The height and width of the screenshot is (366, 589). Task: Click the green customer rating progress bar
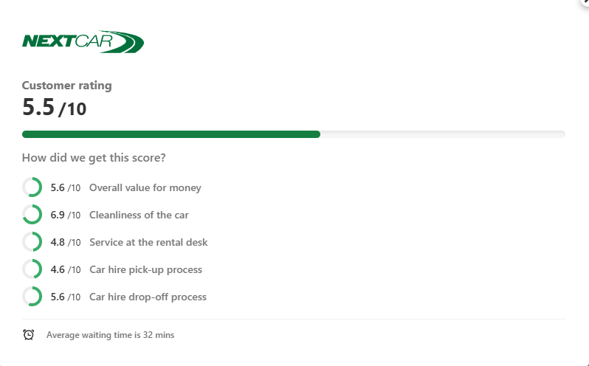171,134
